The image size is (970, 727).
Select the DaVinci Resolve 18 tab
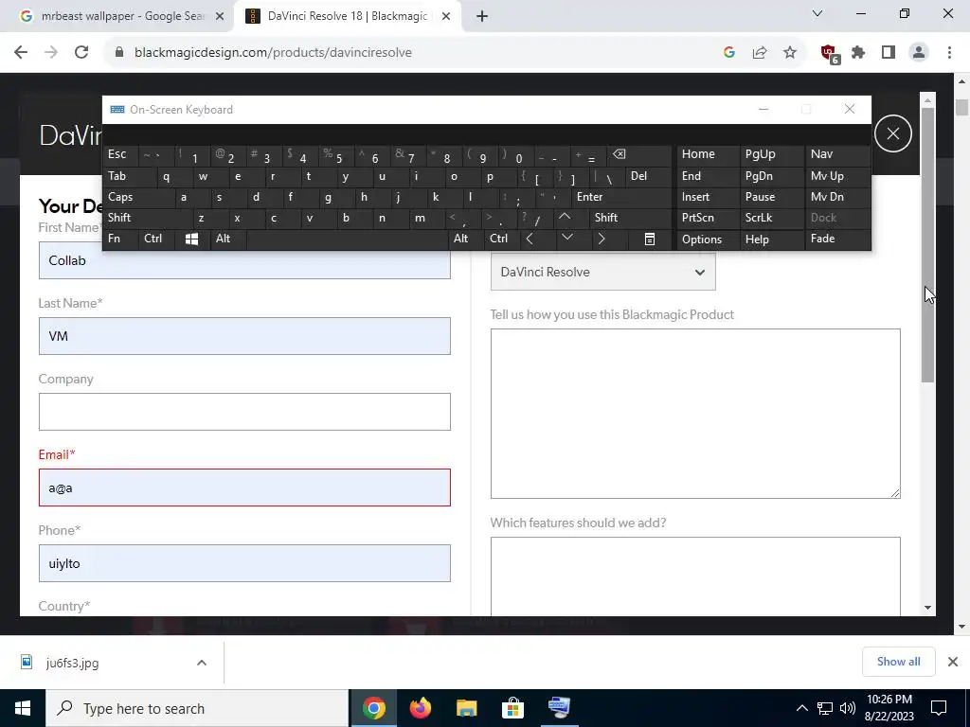click(x=347, y=16)
